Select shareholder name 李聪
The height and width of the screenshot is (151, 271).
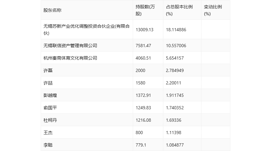click(x=48, y=145)
